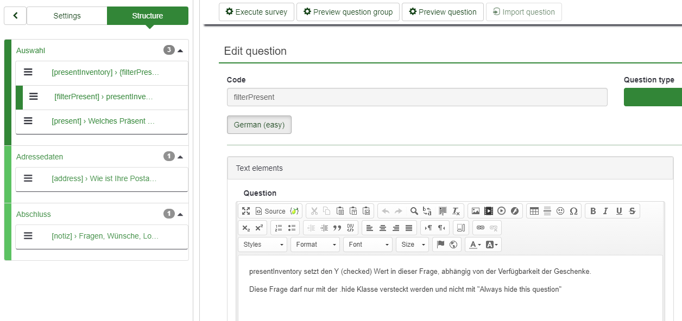Screen dimensions: 682x321
Task: Open Find tool magnifier icon
Action: click(414, 211)
